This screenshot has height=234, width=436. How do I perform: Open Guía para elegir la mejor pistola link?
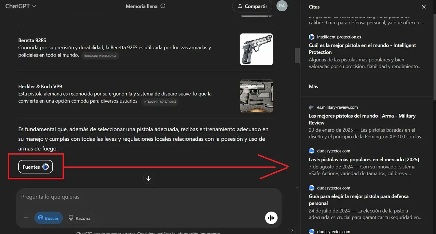[359, 200]
